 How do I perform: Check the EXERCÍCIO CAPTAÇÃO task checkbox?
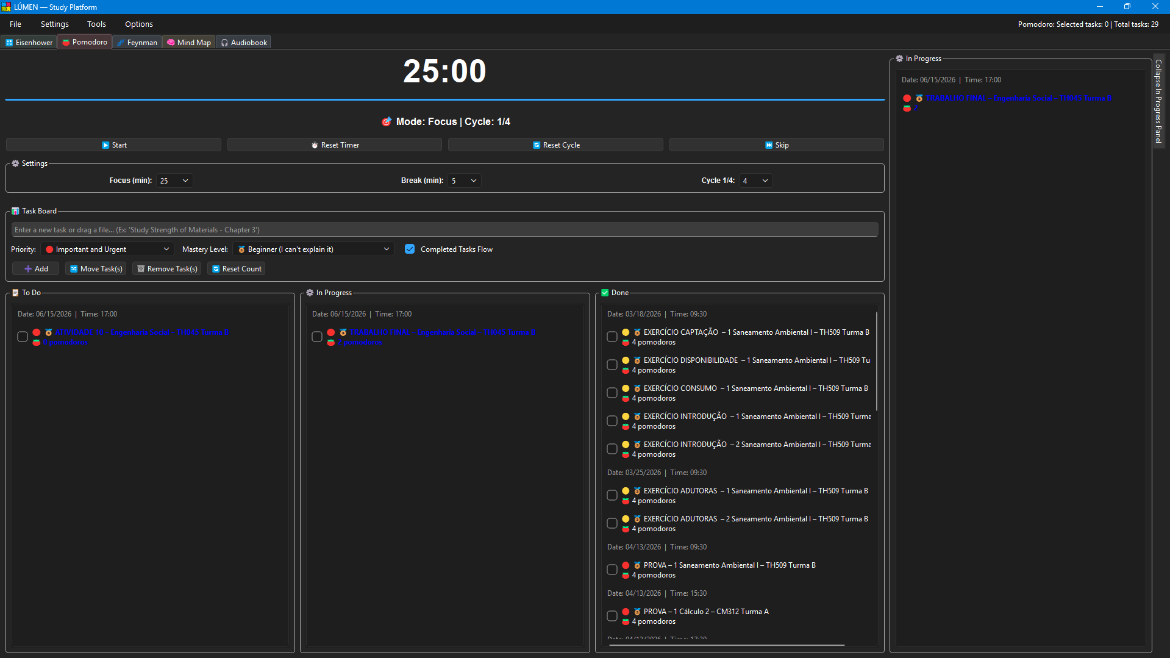click(612, 337)
